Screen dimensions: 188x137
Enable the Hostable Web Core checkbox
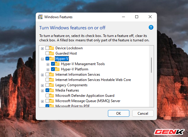point(47,80)
